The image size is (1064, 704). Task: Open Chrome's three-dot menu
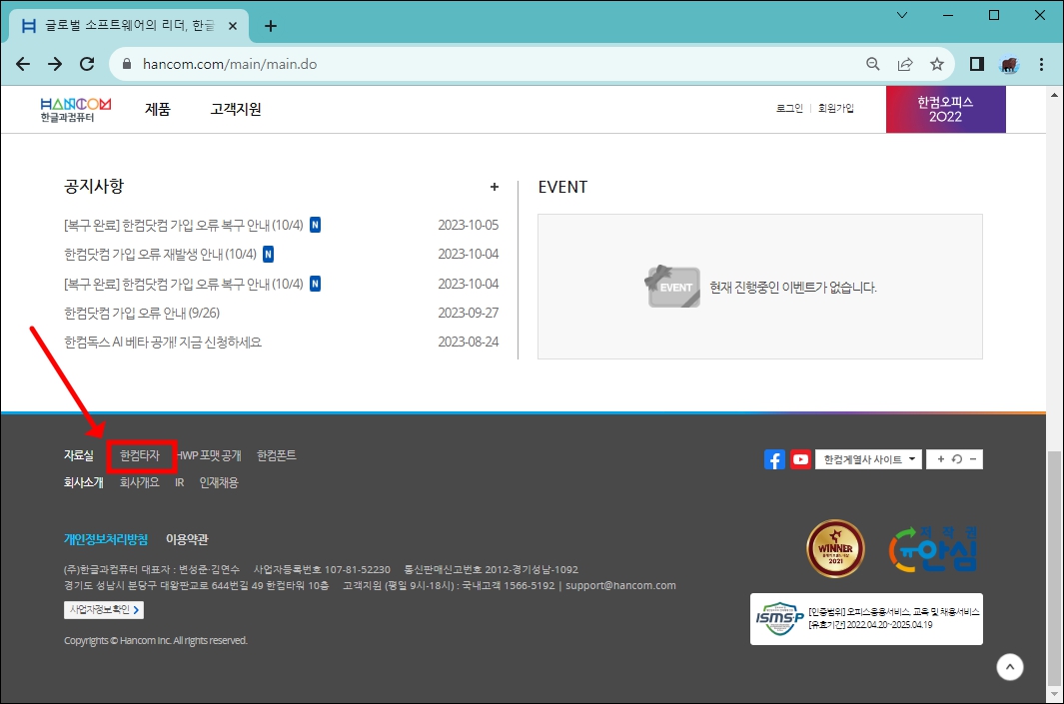(x=1042, y=64)
